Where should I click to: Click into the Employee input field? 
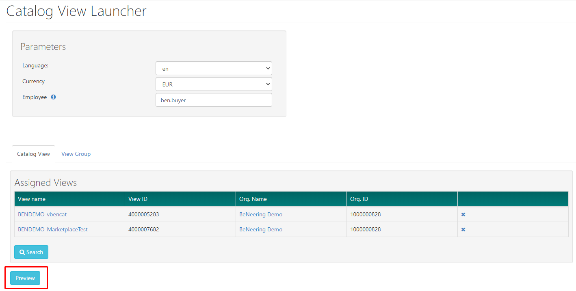(x=214, y=100)
